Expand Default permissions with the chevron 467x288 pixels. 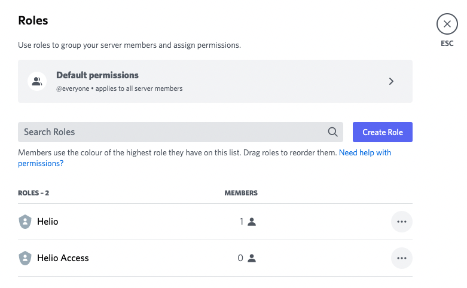pos(391,81)
